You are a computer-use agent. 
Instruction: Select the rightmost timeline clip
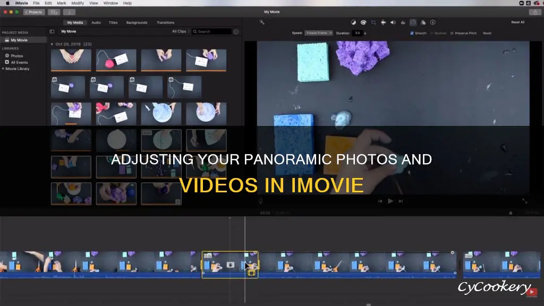[x=501, y=265]
